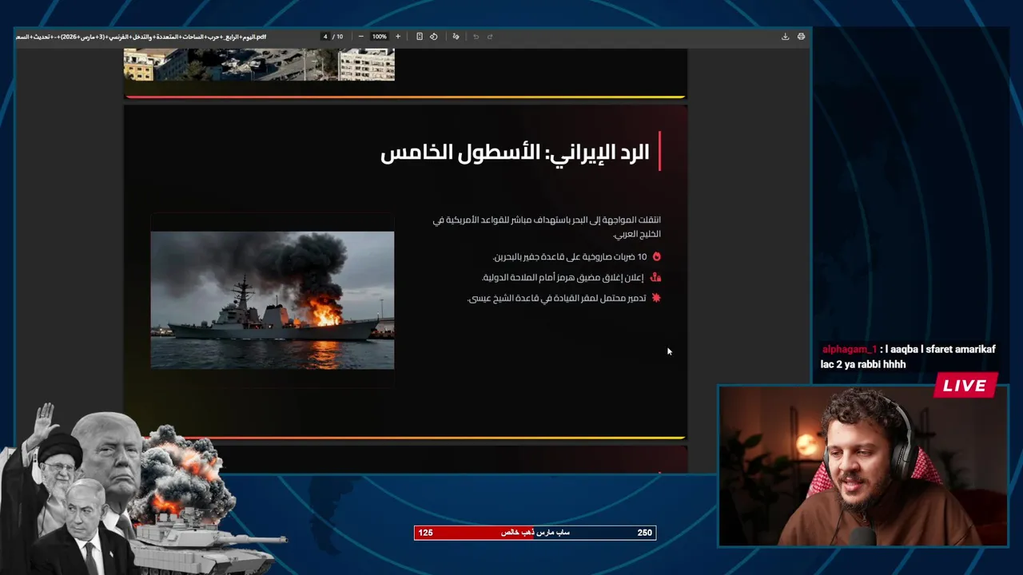This screenshot has width=1023, height=575.
Task: Click the bullet mentioning 10 missile strikes
Action: click(x=570, y=257)
